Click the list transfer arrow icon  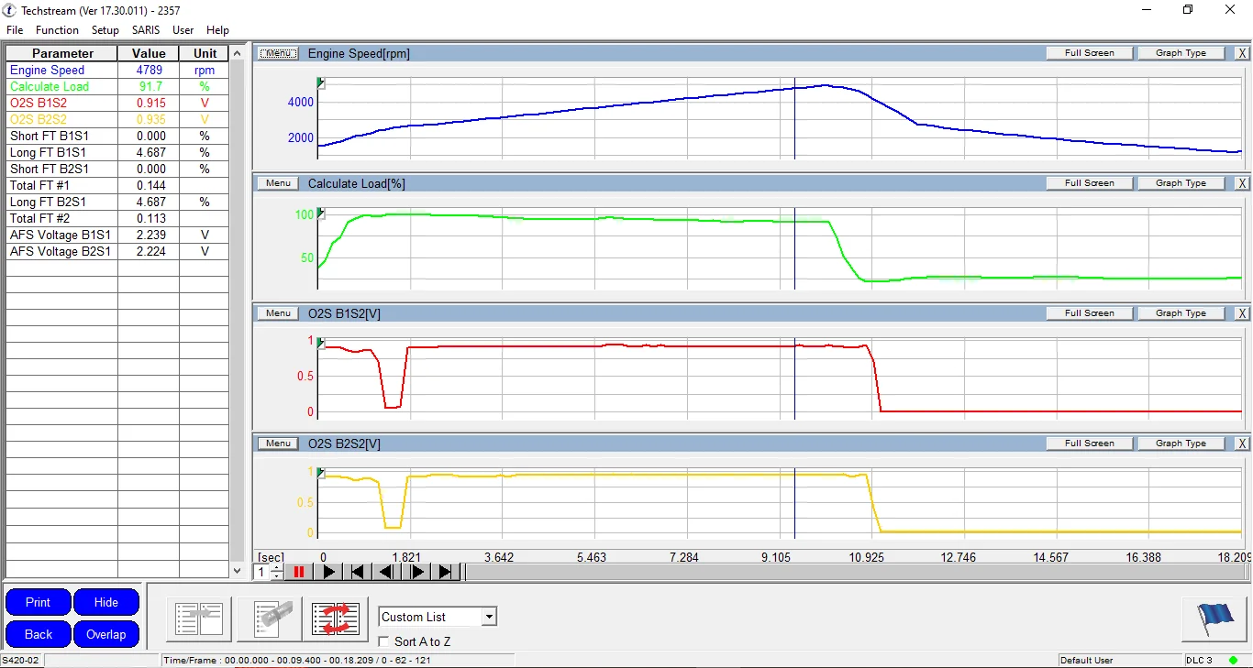click(199, 619)
